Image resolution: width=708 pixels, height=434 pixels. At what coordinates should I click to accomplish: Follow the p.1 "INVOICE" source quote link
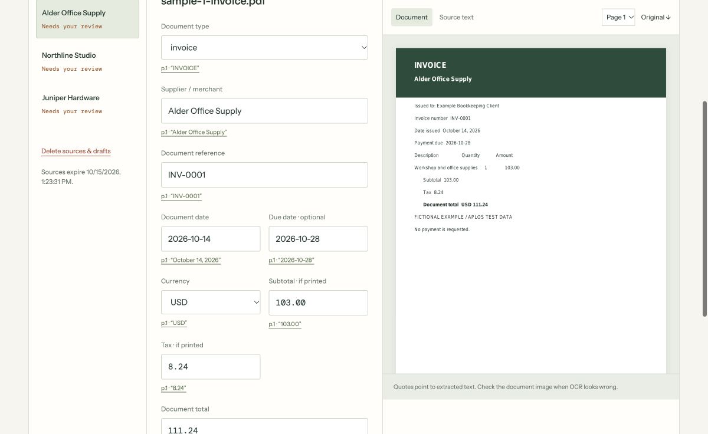pyautogui.click(x=180, y=68)
